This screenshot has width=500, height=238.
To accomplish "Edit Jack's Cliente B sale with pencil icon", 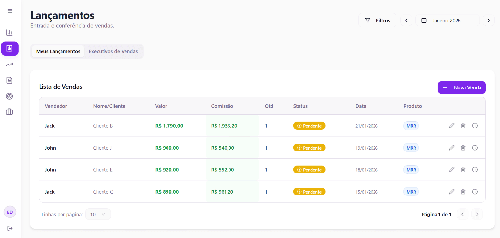I will [x=452, y=126].
